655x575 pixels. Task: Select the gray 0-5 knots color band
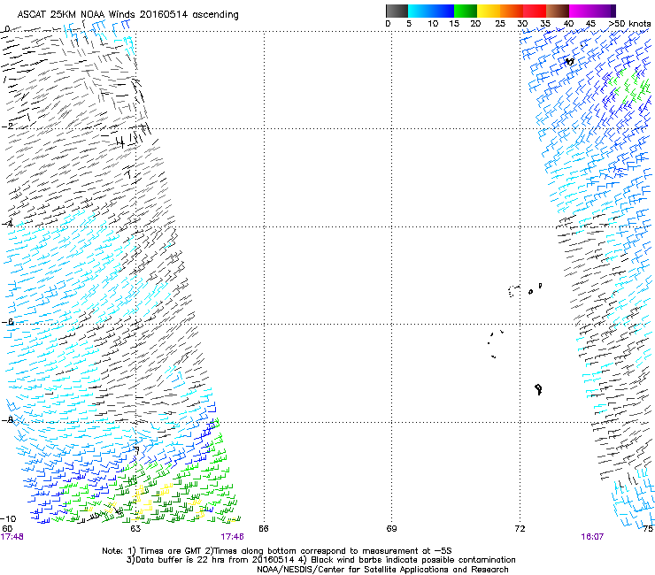coord(397,11)
